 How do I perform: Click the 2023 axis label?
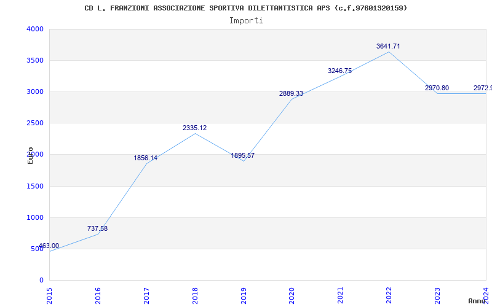437,295
